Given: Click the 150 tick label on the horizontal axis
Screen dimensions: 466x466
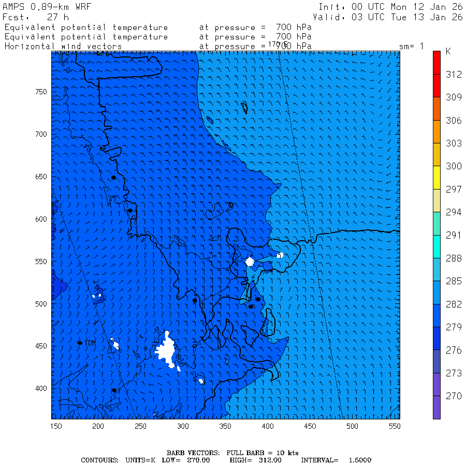Looking at the screenshot, I should tap(56, 426).
